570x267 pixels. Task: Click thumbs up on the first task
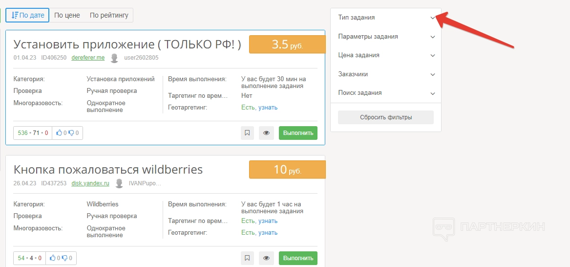pos(60,133)
